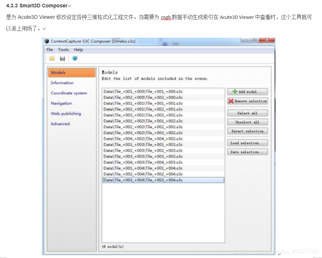Viewport: 322px width, 258px height.
Task: Open the Coordinate system section
Action: click(x=69, y=93)
